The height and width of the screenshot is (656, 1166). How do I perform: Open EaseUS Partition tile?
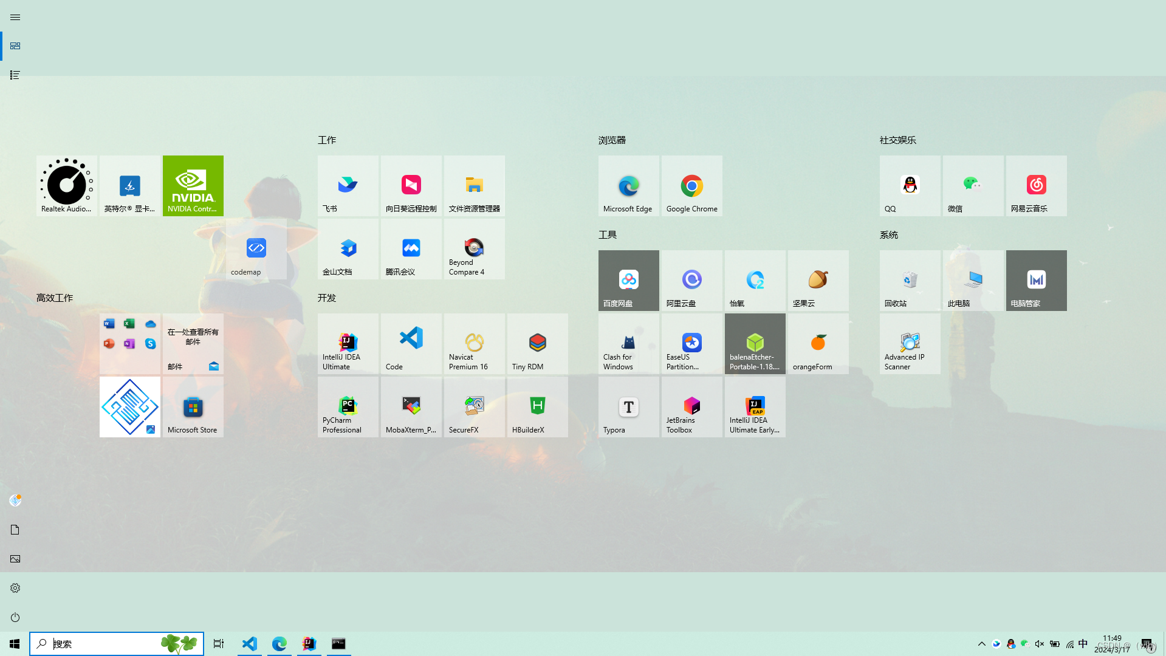pyautogui.click(x=692, y=344)
